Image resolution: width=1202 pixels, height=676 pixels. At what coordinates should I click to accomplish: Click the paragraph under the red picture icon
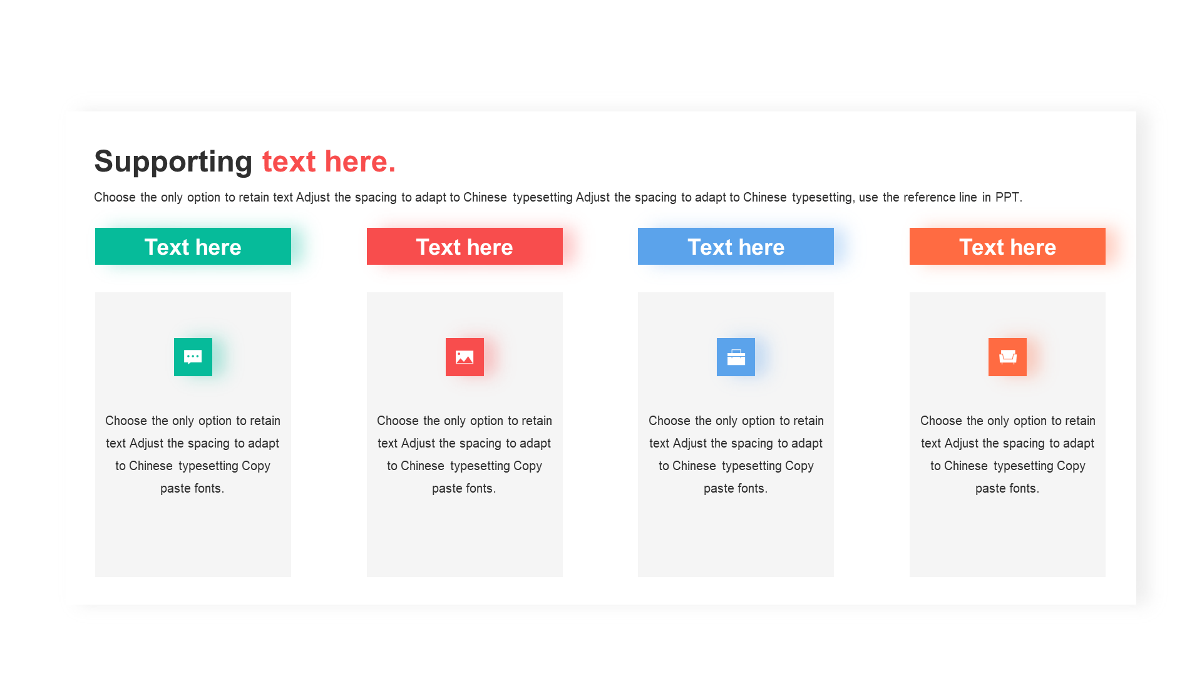465,454
